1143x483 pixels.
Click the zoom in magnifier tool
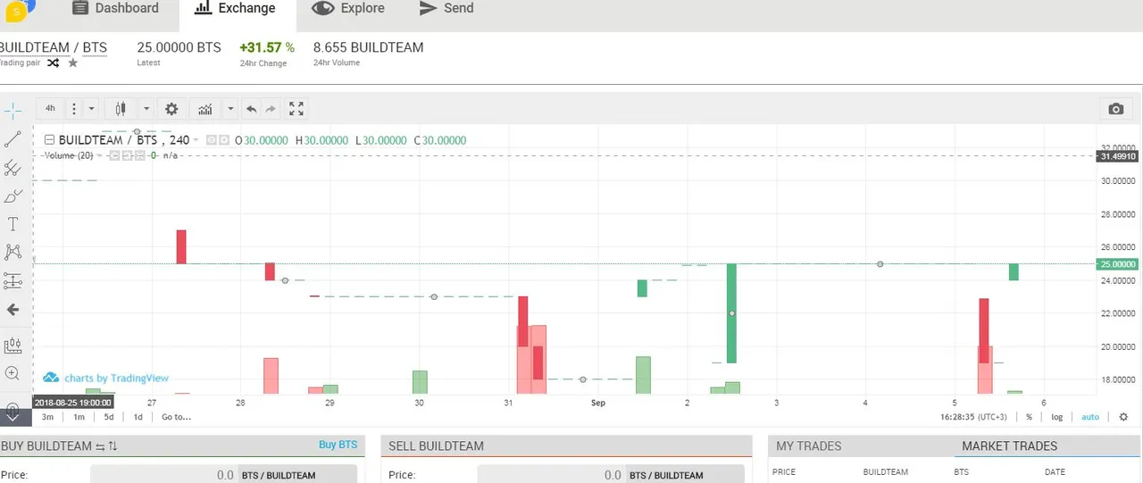pos(13,373)
